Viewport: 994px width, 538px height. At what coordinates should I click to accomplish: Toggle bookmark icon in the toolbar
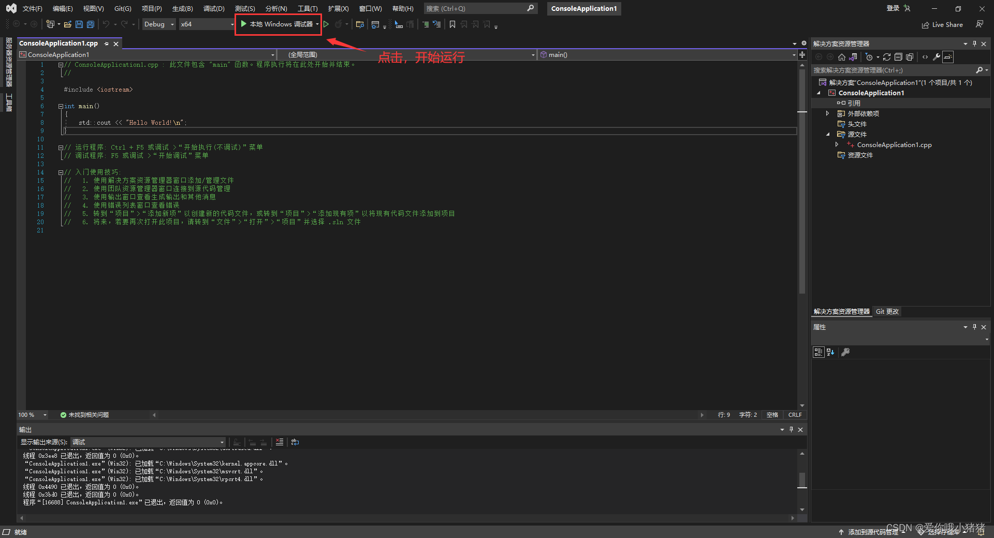[x=452, y=24]
